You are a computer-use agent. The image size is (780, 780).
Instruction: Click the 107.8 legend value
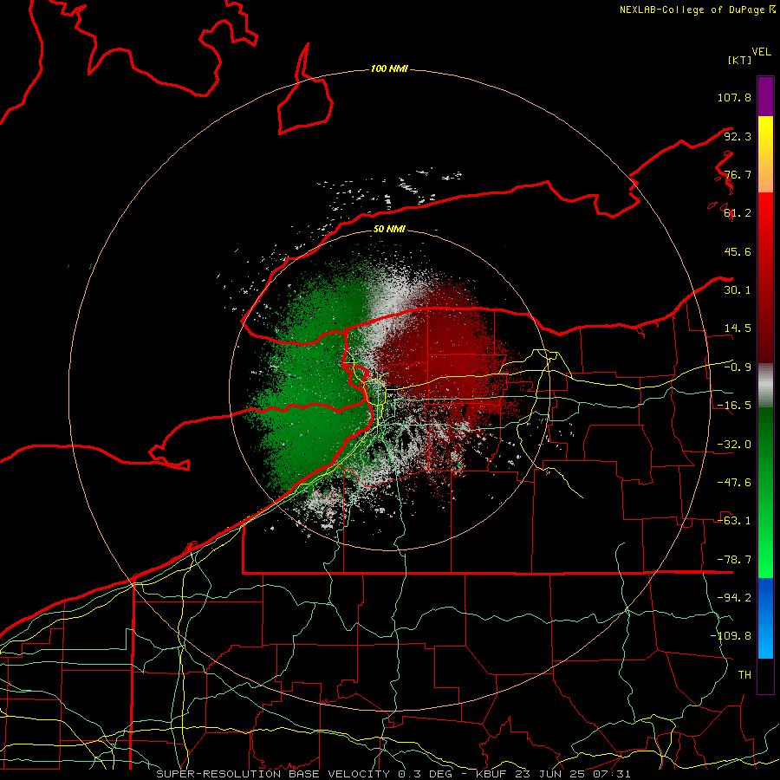734,97
